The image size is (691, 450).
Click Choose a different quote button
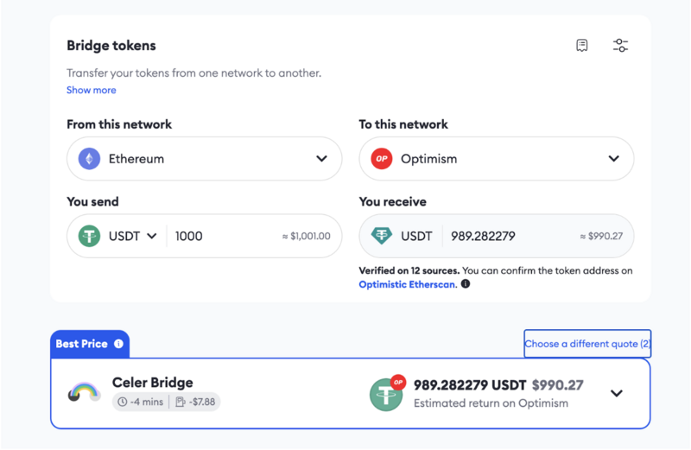(x=587, y=344)
